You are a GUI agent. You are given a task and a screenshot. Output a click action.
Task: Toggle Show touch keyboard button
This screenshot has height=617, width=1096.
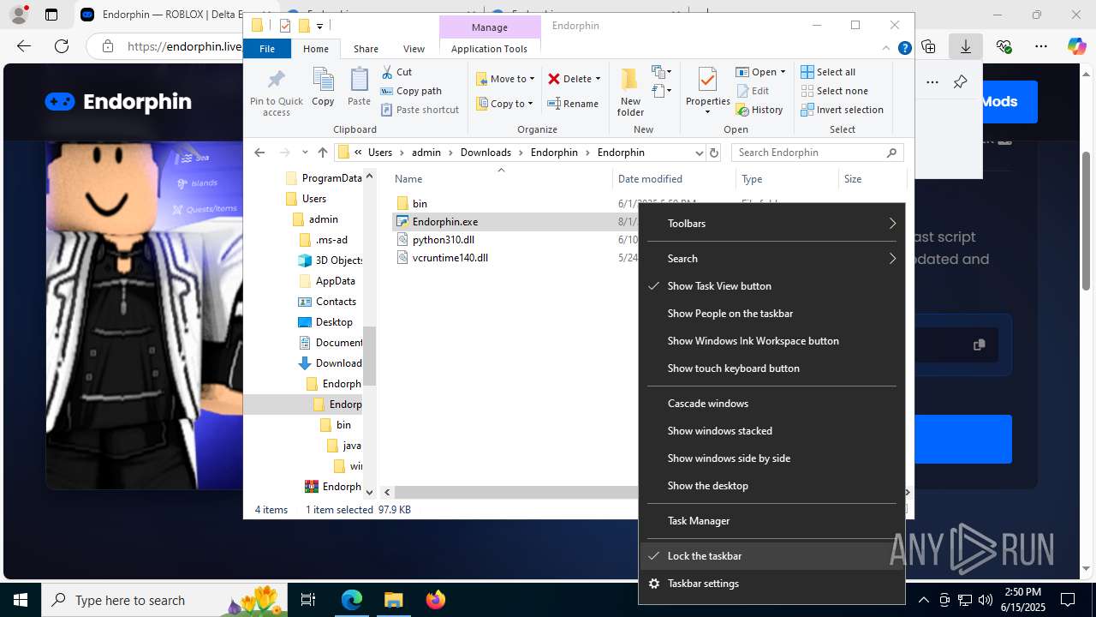pyautogui.click(x=771, y=368)
